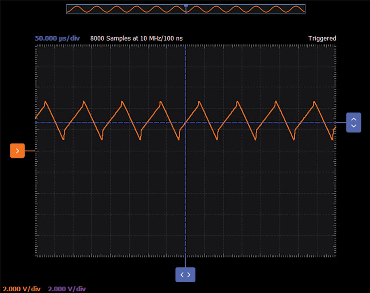
Task: Open the purple 2.000 V/div channel scale
Action: pyautogui.click(x=67, y=289)
